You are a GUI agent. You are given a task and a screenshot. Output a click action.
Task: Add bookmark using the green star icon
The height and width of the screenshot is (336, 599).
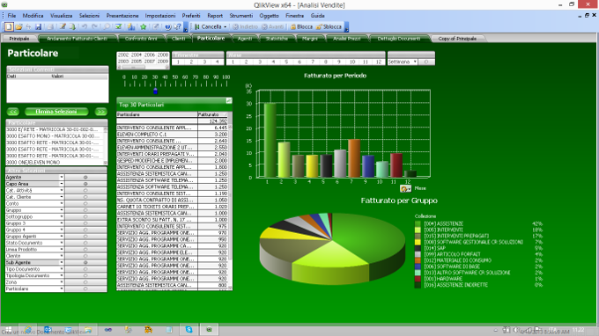tap(144, 26)
